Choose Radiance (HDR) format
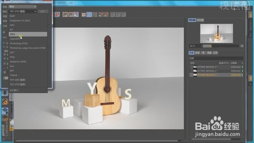The image size is (254, 143). 28,62
